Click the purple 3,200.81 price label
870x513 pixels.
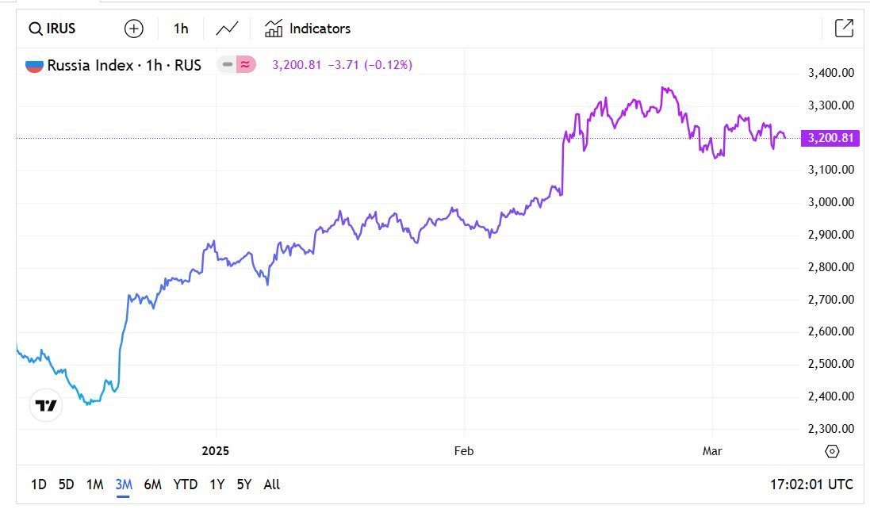coord(829,138)
